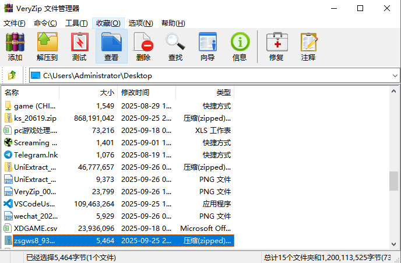Image resolution: width=401 pixels, height=263 pixels.
Task: Select the XDGAME.csv file name
Action: tap(36, 229)
